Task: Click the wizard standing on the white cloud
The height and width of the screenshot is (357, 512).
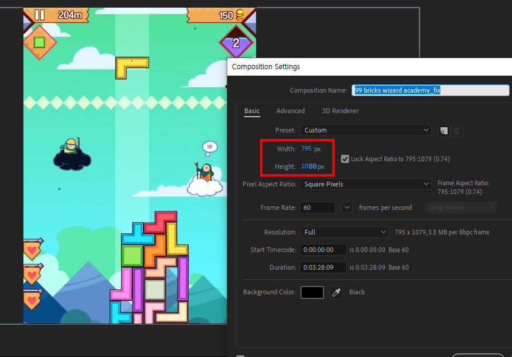Action: pyautogui.click(x=205, y=172)
